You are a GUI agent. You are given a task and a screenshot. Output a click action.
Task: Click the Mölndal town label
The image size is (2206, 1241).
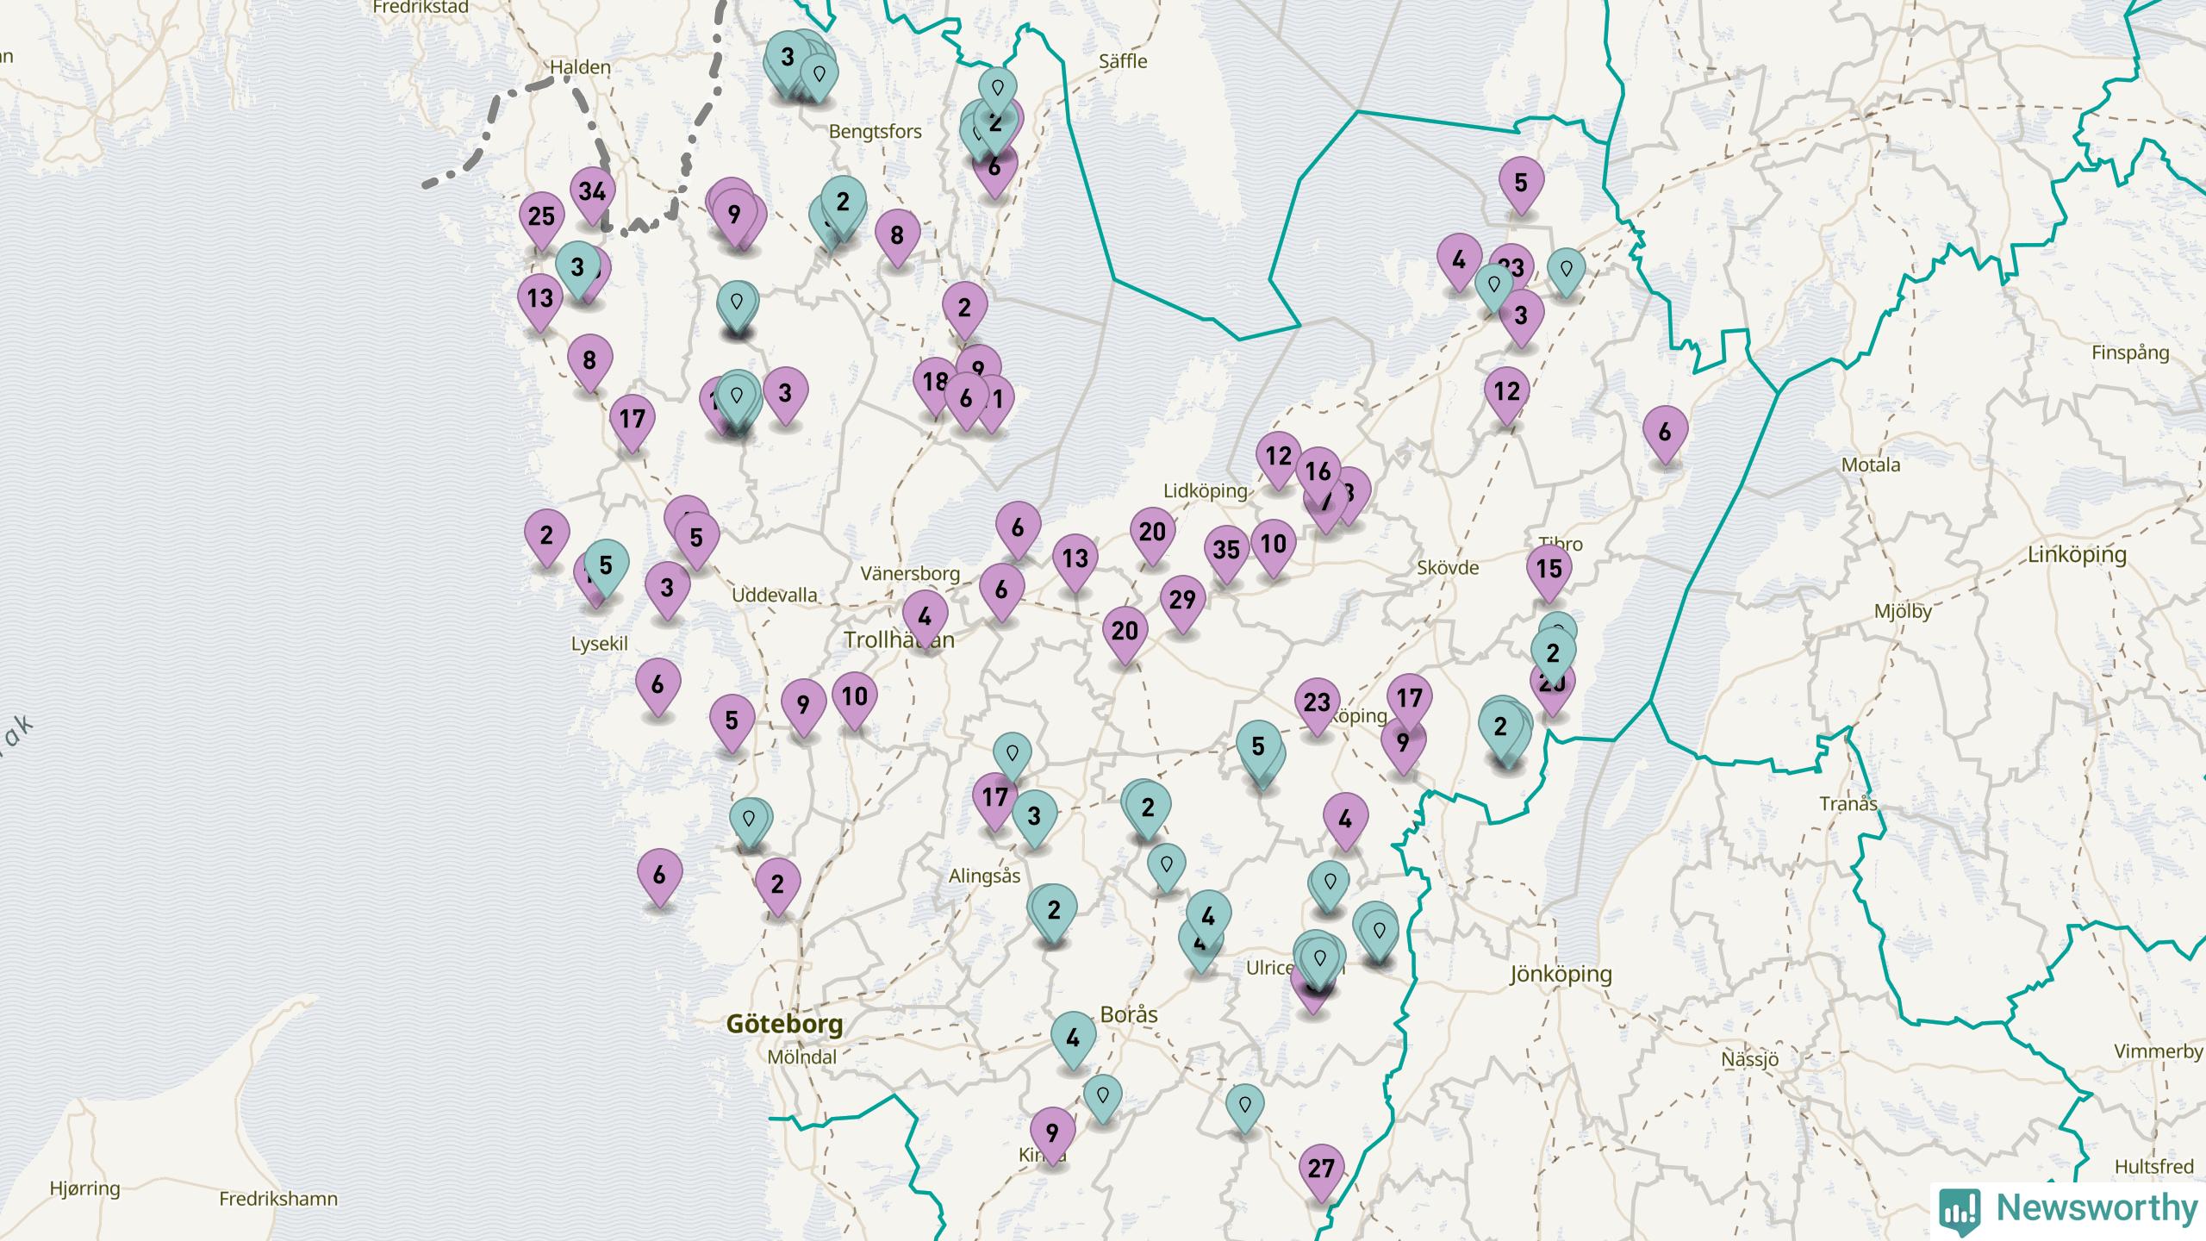[x=802, y=1057]
